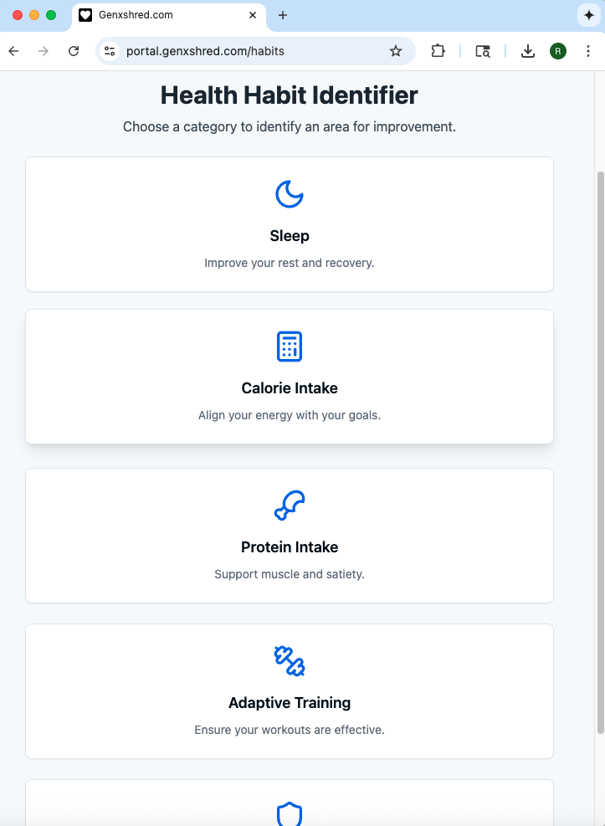Go back to the previous page
605x826 pixels.
[14, 51]
